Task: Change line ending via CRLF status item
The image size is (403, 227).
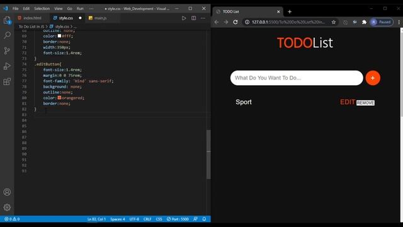Action: tap(147, 219)
